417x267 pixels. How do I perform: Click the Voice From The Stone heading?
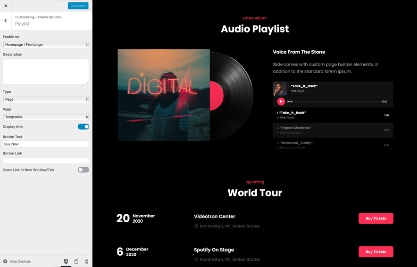click(299, 52)
